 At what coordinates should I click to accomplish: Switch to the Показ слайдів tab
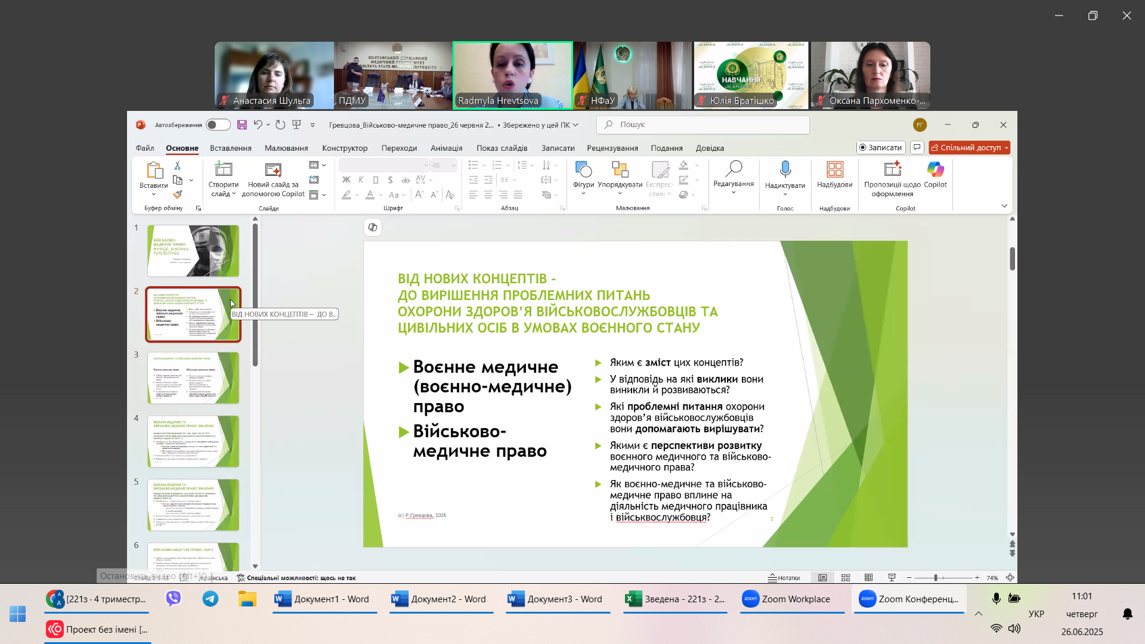pyautogui.click(x=502, y=148)
